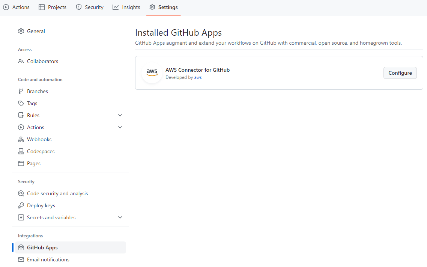Open the AWS Connector for GitHub listing
Viewport: 427px width, 267px height.
197,70
